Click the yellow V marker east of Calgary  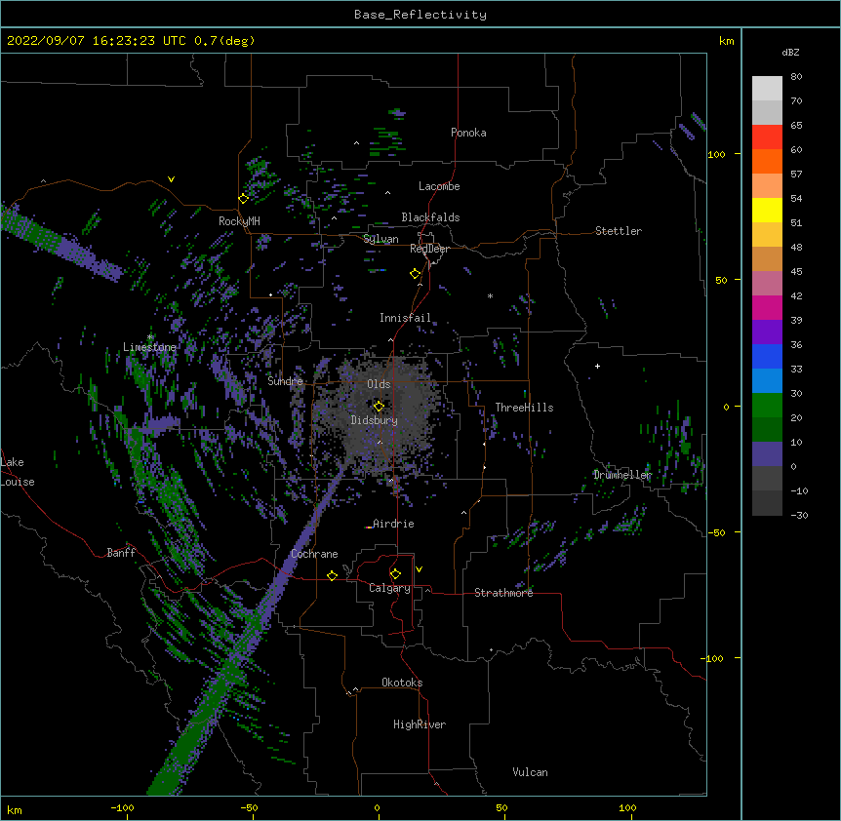[x=419, y=569]
